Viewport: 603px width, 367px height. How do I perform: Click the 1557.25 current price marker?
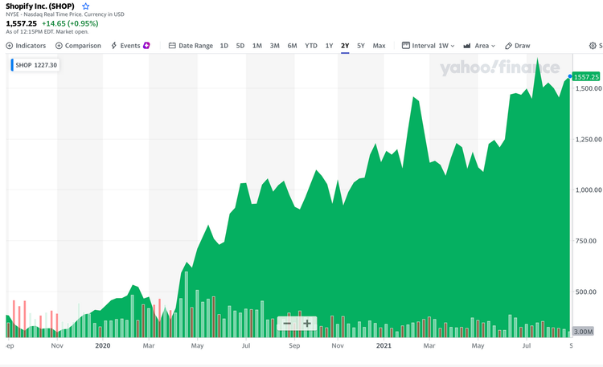586,75
